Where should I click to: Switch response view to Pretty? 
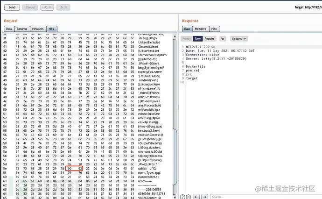coord(187,39)
